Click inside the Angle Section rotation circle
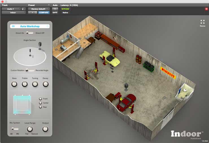Screen dimensions: 209x143 [30, 57]
